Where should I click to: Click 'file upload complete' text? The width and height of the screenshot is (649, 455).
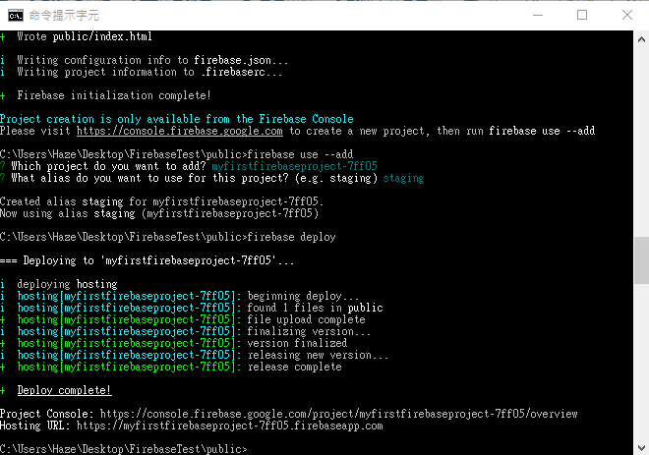[306, 319]
